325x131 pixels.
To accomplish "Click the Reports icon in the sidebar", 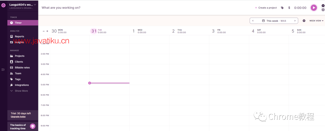I will pos(12,36).
